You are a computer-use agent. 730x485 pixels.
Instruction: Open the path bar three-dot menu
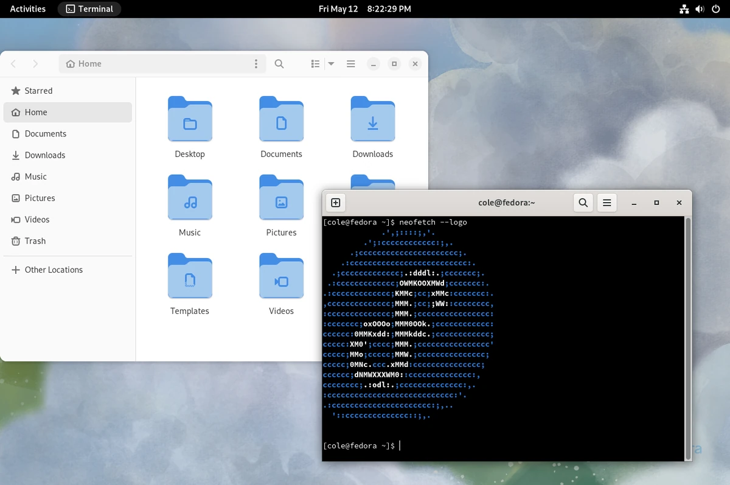256,64
